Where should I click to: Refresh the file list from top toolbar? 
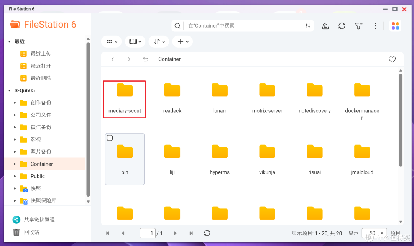(x=342, y=26)
